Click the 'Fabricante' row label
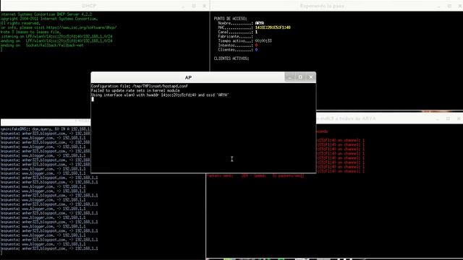This screenshot has width=463, height=260. click(235, 36)
